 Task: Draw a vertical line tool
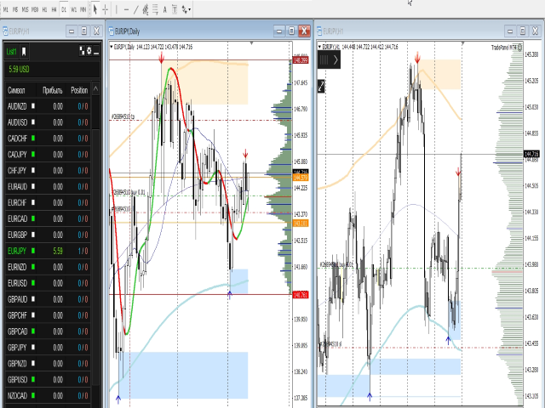tap(117, 9)
